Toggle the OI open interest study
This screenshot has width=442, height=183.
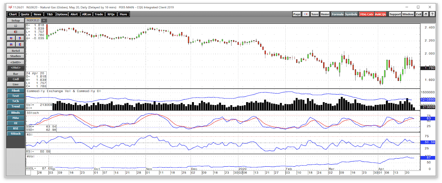(15, 123)
